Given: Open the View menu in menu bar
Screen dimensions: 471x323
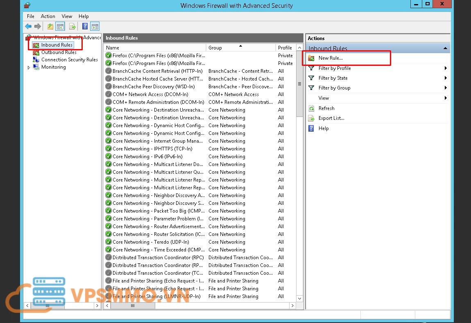Looking at the screenshot, I should [67, 16].
